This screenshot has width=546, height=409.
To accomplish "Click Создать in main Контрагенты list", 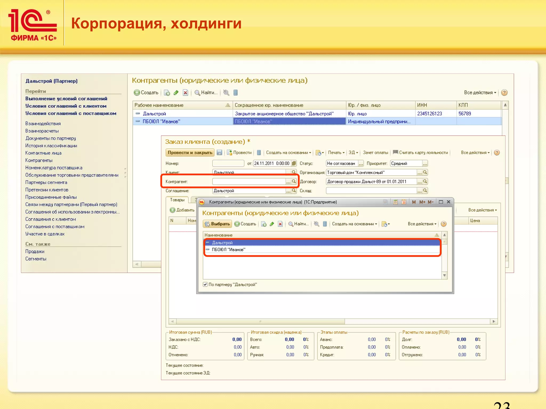I will click(146, 93).
